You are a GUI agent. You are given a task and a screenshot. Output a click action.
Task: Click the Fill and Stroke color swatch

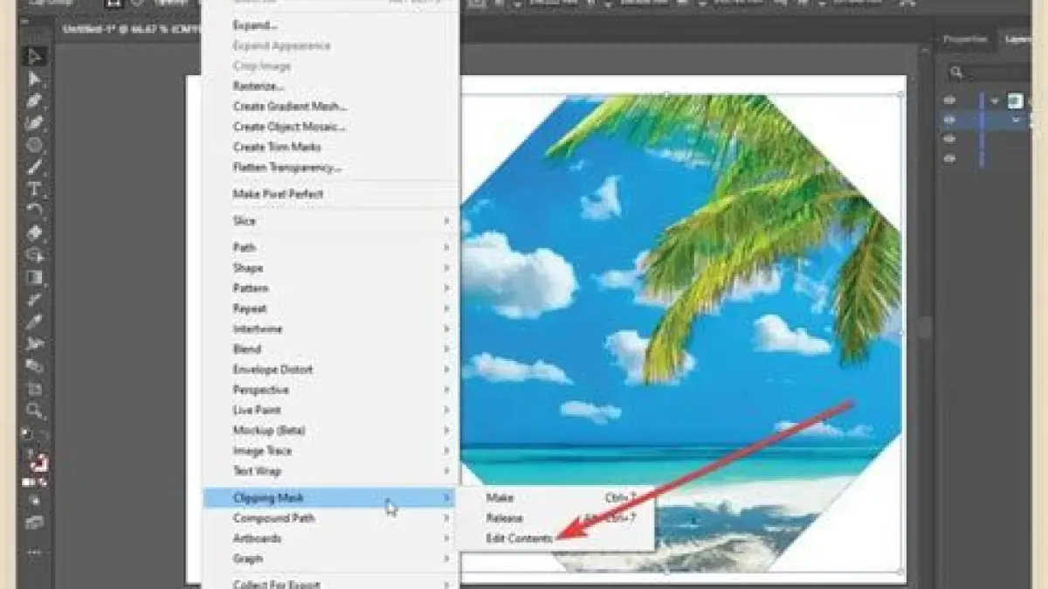pyautogui.click(x=37, y=461)
